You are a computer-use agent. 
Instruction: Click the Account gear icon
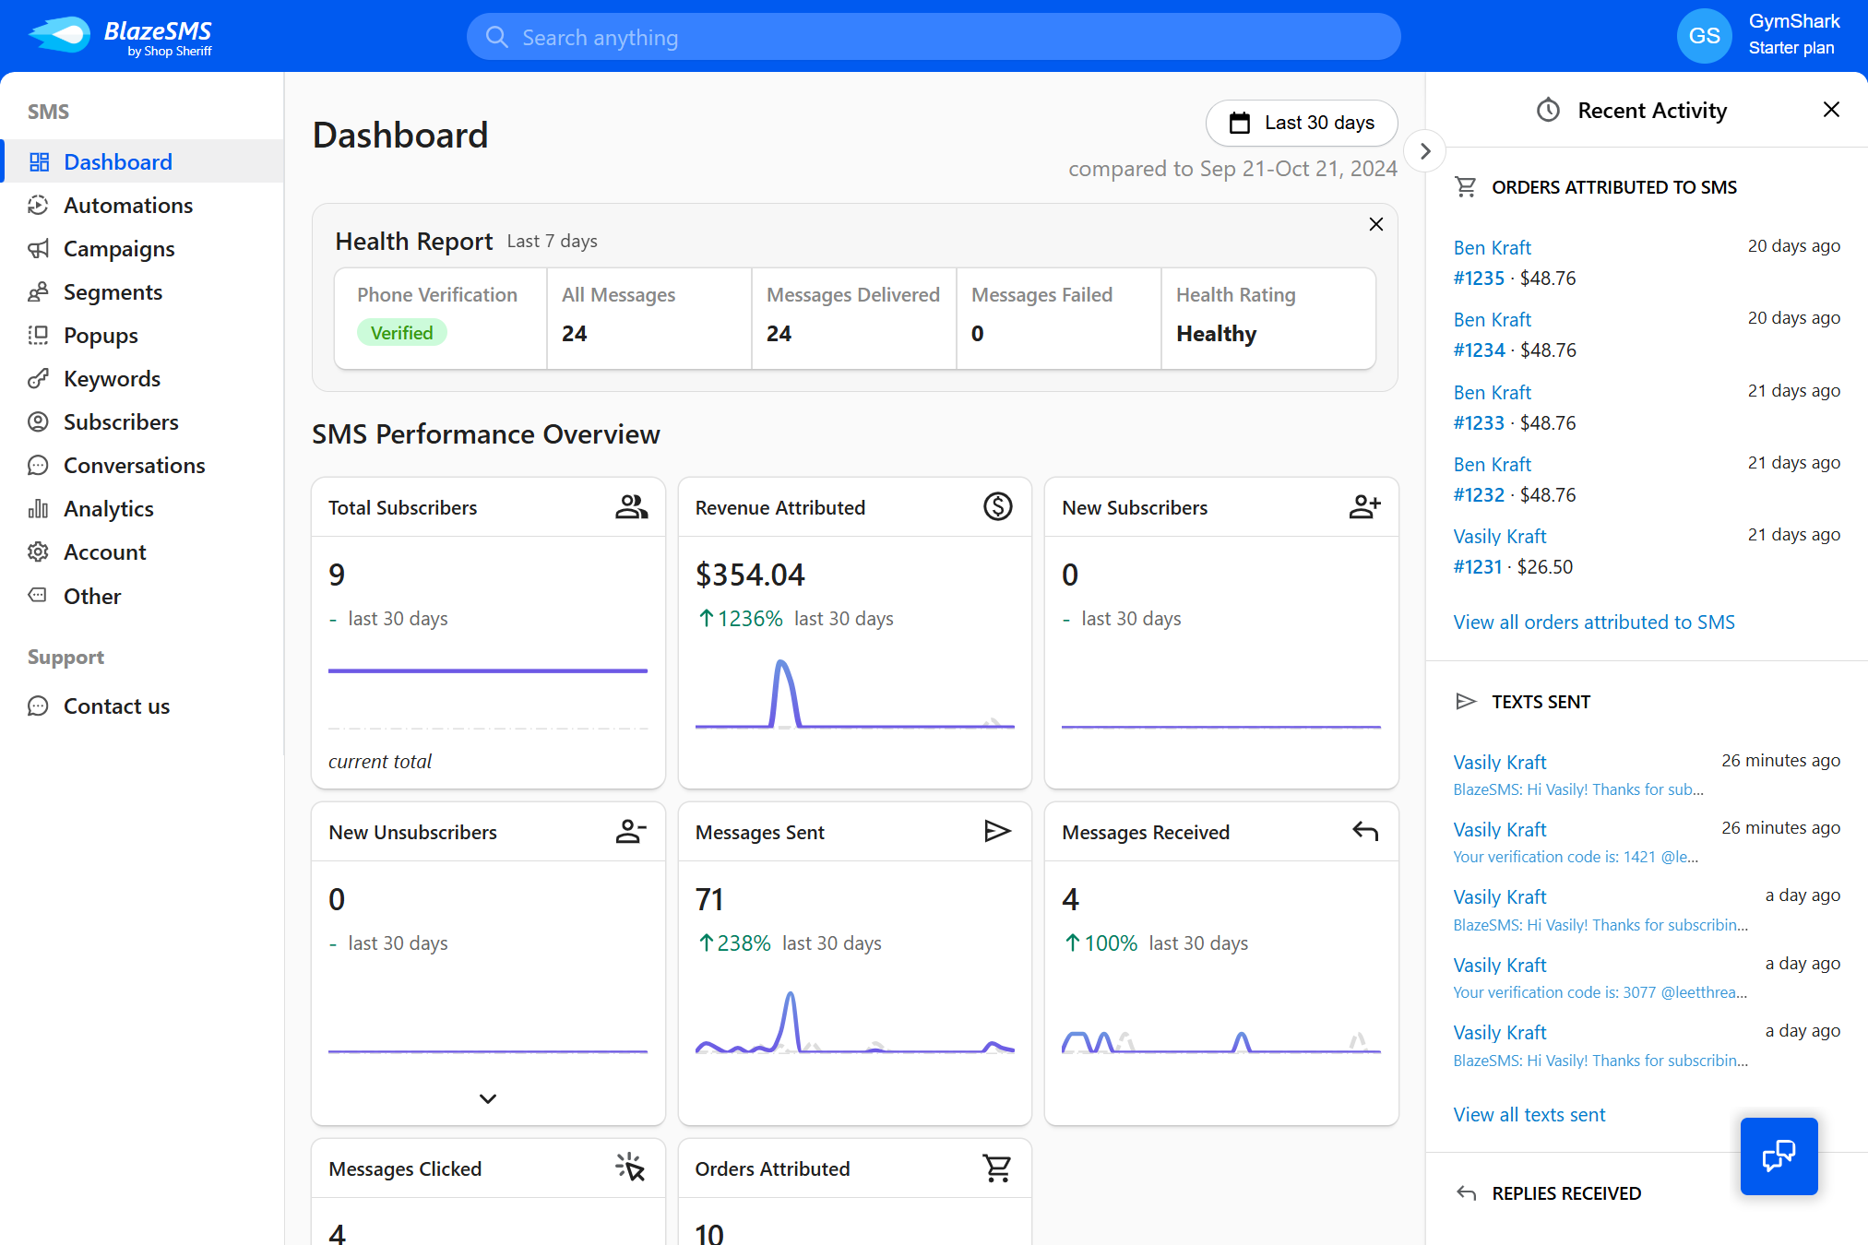click(x=38, y=552)
